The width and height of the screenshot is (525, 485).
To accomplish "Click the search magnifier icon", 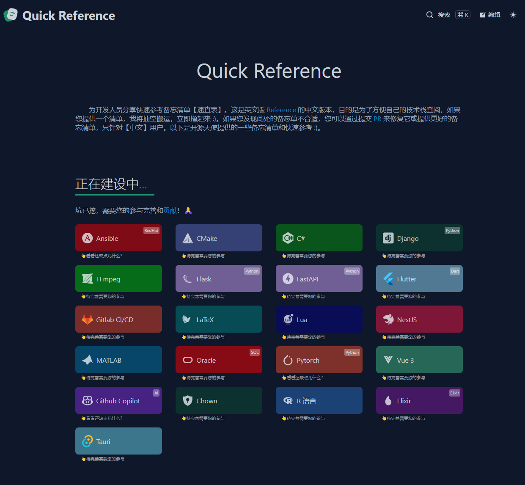I will pyautogui.click(x=429, y=15).
